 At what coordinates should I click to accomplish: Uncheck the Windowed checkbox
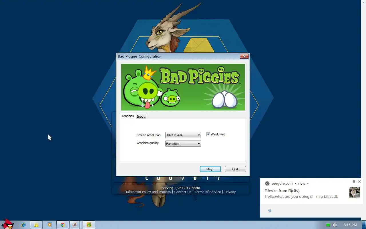tap(208, 134)
